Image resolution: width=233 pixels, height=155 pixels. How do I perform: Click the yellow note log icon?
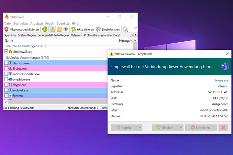[59, 29]
